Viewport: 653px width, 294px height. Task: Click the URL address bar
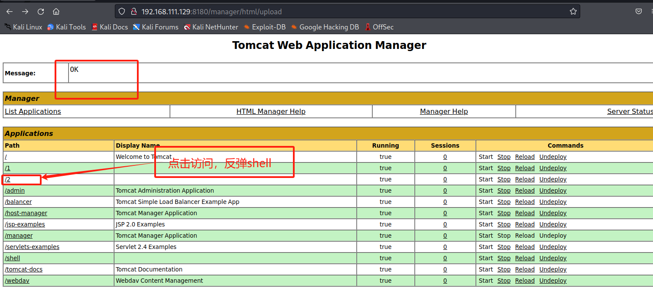coord(347,12)
